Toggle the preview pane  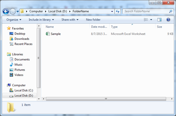pos(159,20)
